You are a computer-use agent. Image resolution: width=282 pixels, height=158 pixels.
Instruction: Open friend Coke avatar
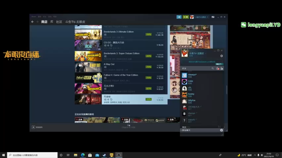[x=184, y=82]
